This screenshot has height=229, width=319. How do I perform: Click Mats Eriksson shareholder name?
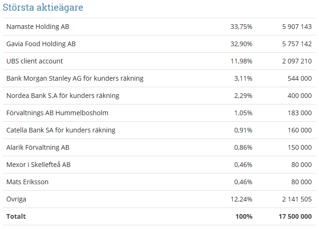(28, 182)
